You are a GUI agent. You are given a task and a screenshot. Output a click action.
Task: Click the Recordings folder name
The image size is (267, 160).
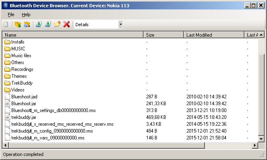tap(22, 69)
